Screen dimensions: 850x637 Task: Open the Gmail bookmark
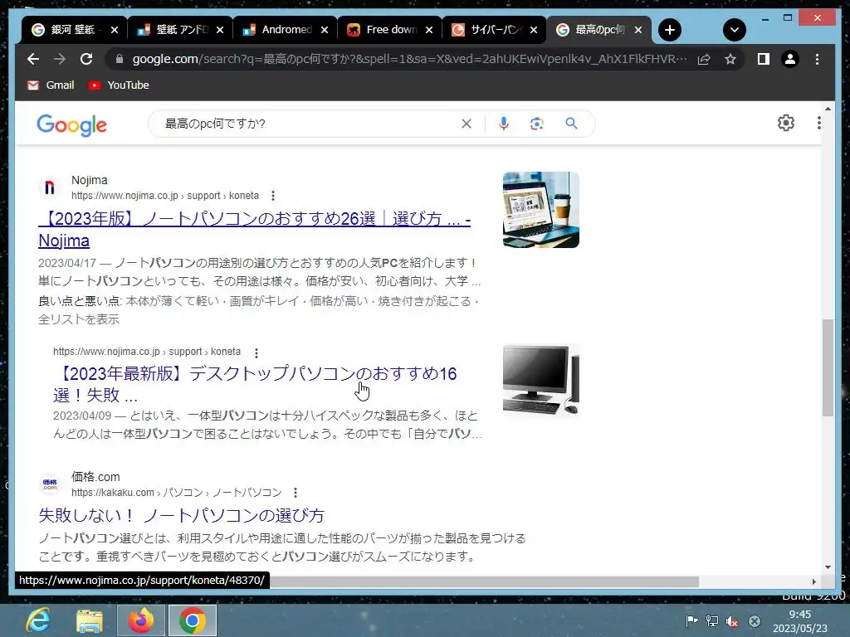(51, 85)
